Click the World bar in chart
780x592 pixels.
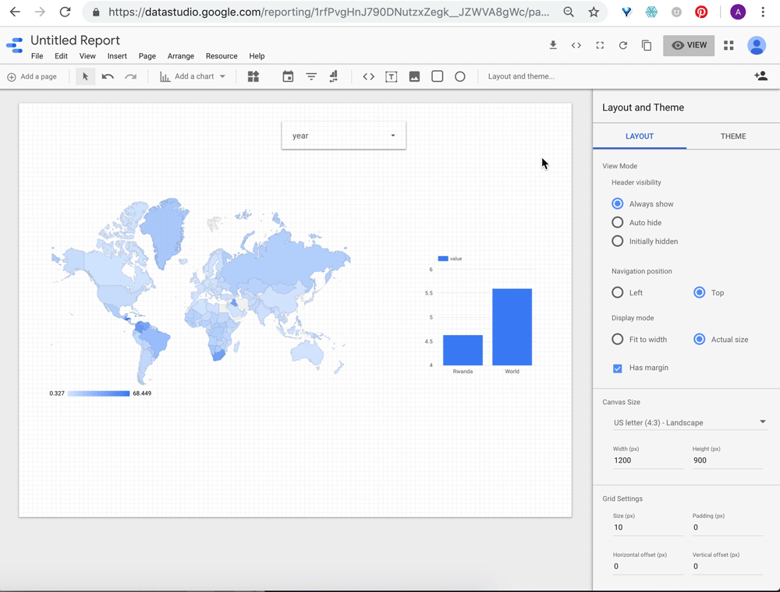[512, 327]
